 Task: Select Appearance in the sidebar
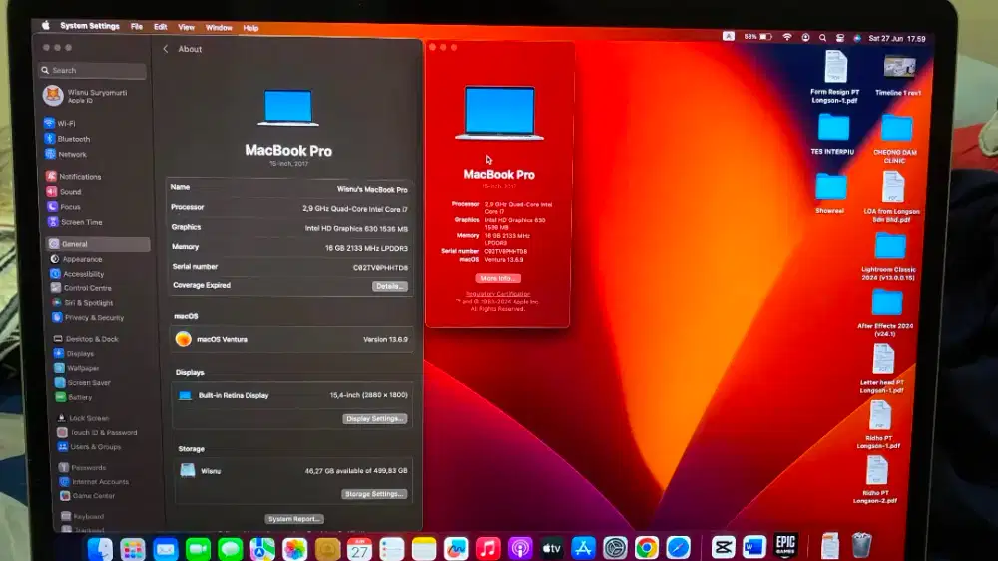coord(77,260)
